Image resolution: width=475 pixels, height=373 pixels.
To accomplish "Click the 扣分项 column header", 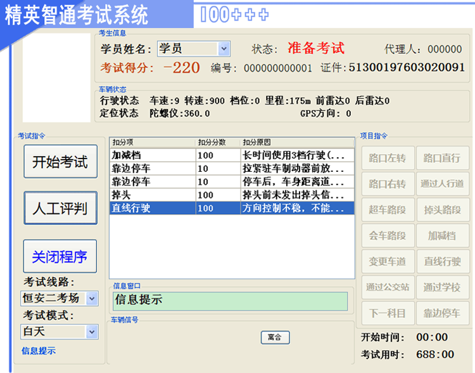I will click(x=153, y=142).
